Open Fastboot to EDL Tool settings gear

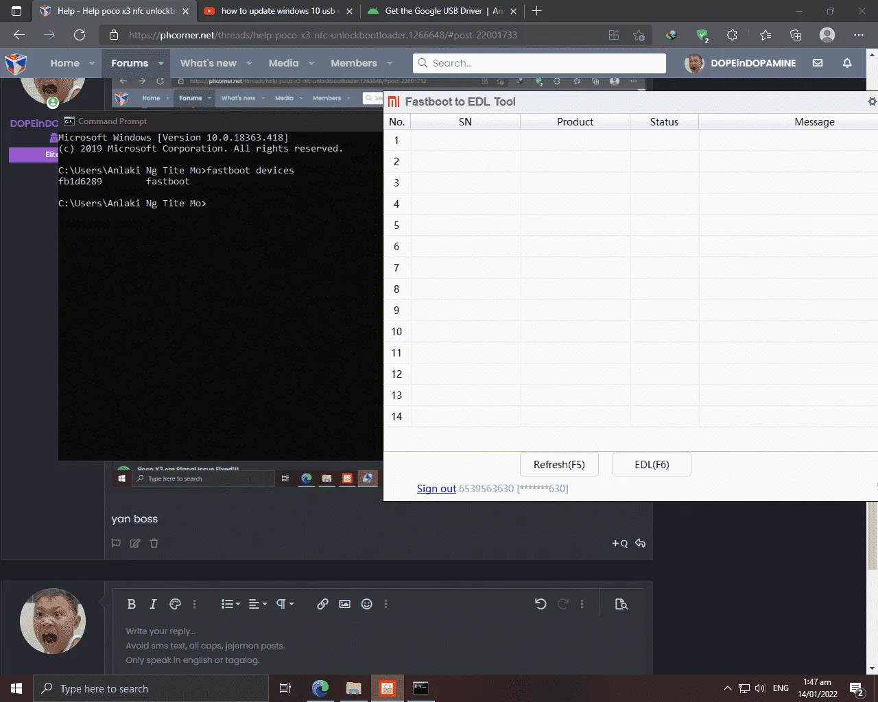coord(872,101)
